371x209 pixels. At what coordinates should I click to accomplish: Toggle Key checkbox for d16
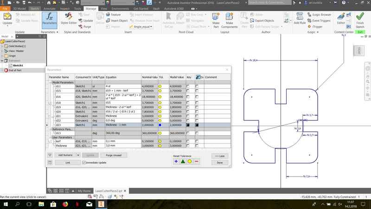pyautogui.click(x=188, y=97)
